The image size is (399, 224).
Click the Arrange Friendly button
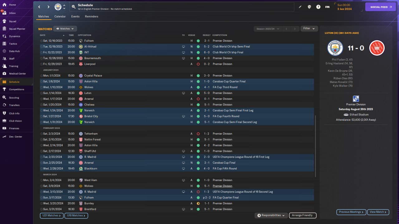(x=303, y=215)
